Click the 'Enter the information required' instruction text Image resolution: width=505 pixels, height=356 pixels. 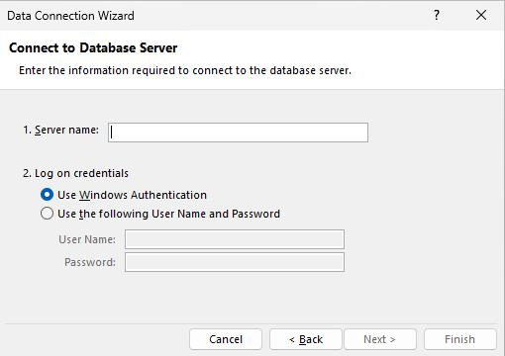(185, 70)
